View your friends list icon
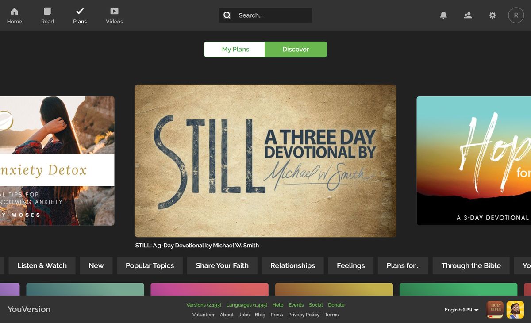Viewport: 531px width, 323px height. [468, 15]
